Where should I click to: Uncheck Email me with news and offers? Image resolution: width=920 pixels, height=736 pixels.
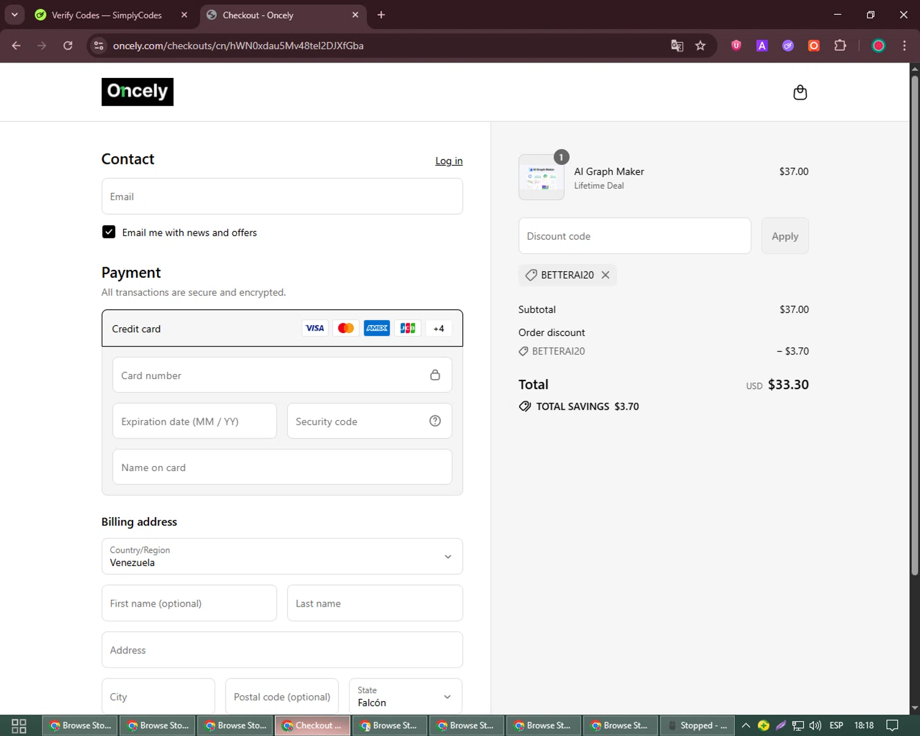click(109, 232)
